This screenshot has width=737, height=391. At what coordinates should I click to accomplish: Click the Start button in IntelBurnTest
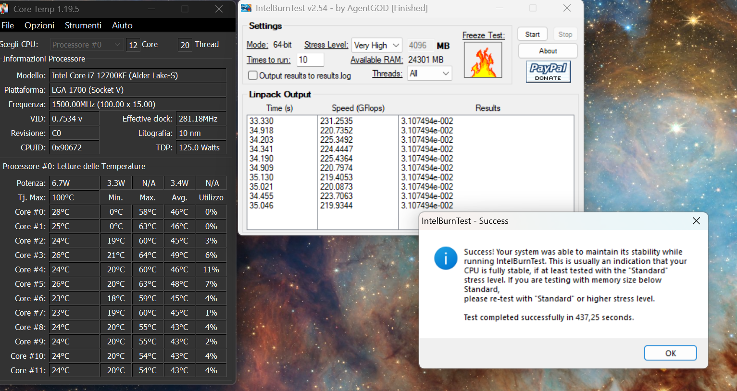[x=532, y=34]
